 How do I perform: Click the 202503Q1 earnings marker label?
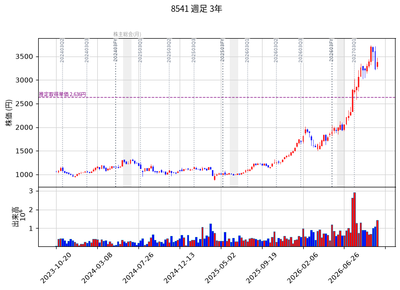coord(140,51)
